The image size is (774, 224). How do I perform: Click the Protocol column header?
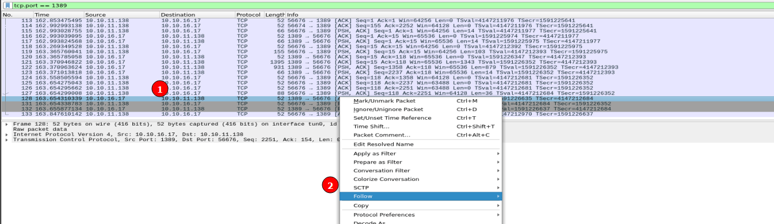coord(249,14)
